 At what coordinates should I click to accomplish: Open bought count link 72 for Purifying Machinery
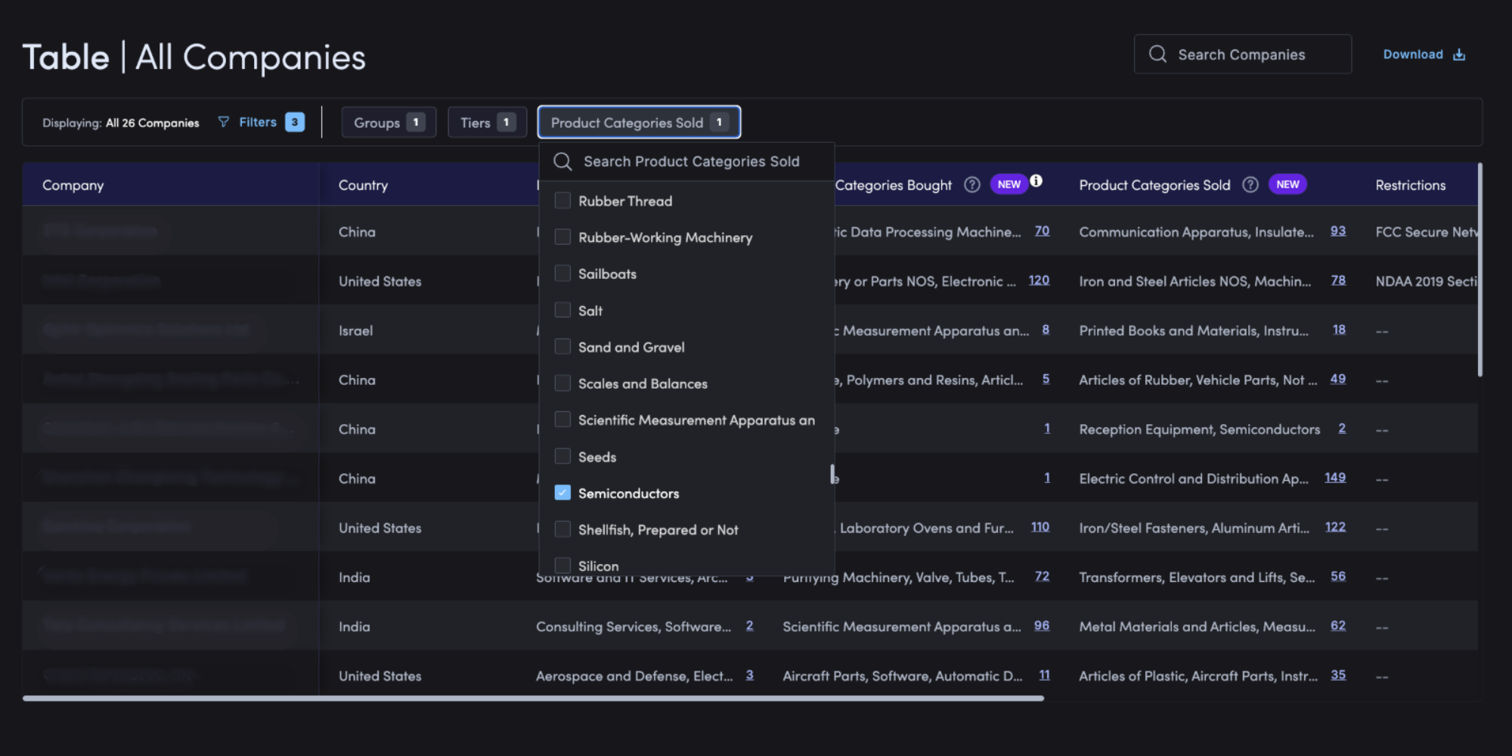[1042, 576]
